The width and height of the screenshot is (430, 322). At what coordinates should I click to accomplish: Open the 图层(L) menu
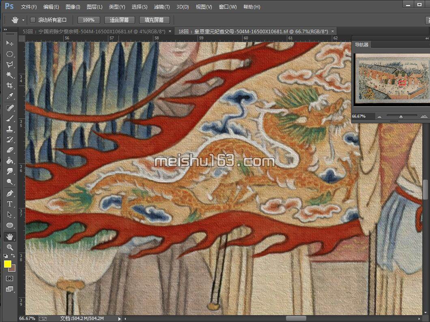tap(95, 7)
